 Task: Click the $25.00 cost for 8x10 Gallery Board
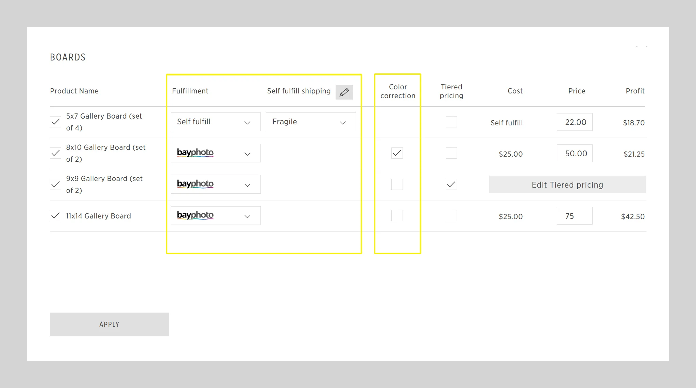(x=511, y=154)
